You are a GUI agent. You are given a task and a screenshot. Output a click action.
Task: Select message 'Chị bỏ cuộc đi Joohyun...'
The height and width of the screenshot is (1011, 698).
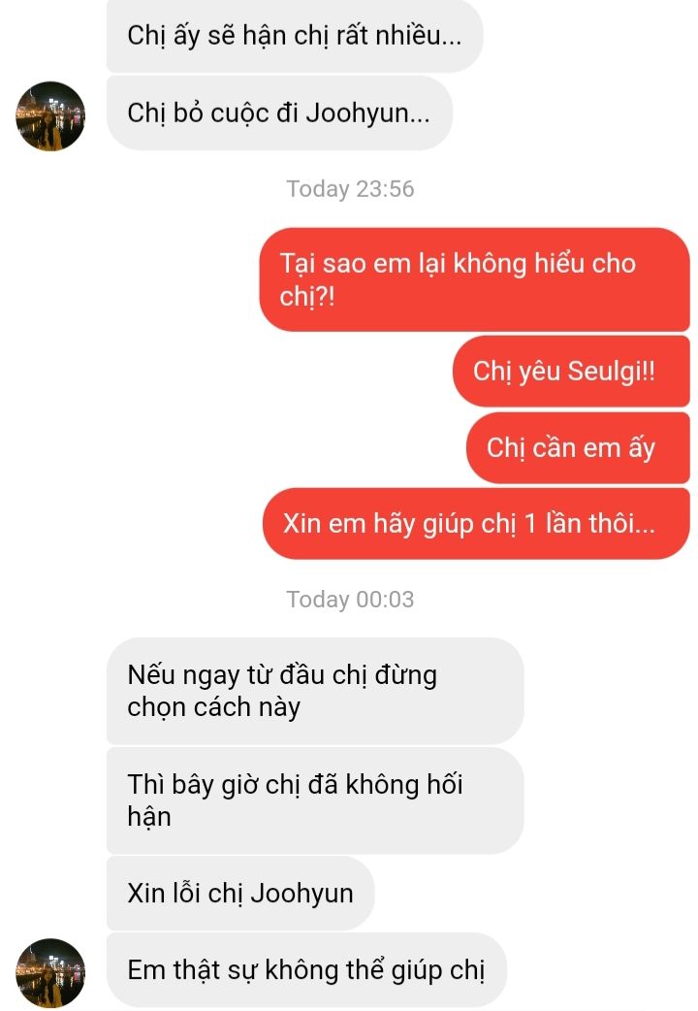279,114
